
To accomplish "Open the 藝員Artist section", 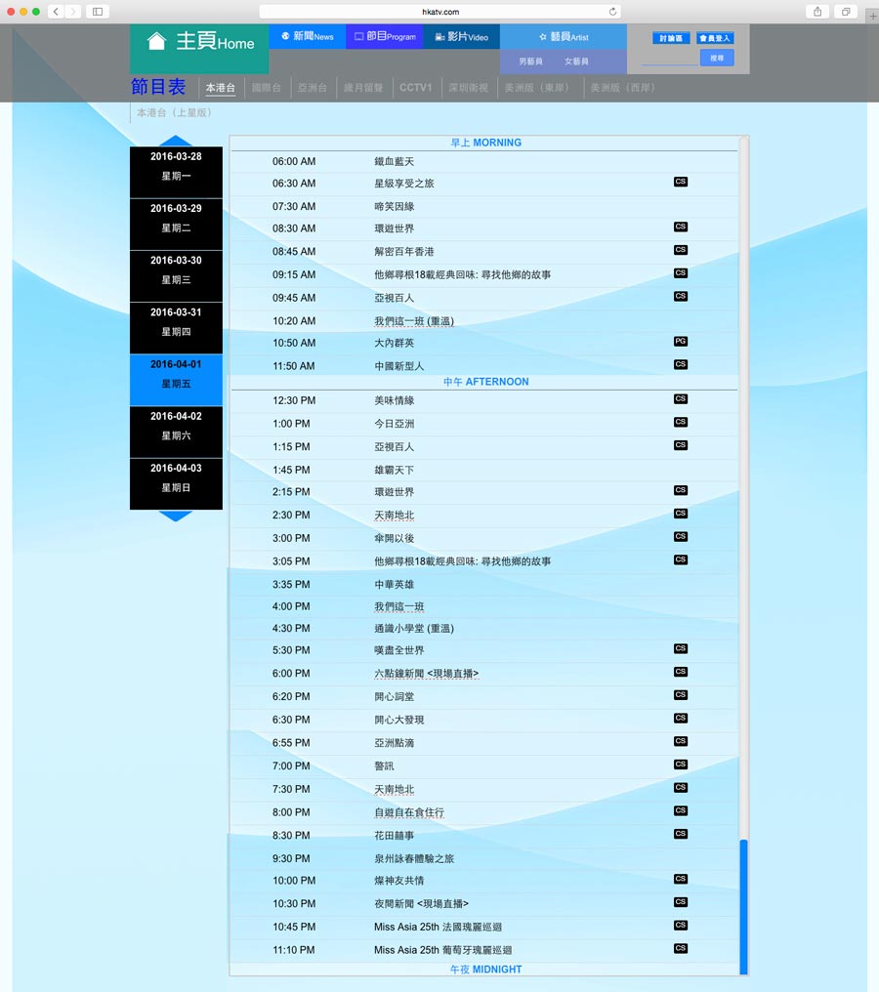I will (564, 37).
